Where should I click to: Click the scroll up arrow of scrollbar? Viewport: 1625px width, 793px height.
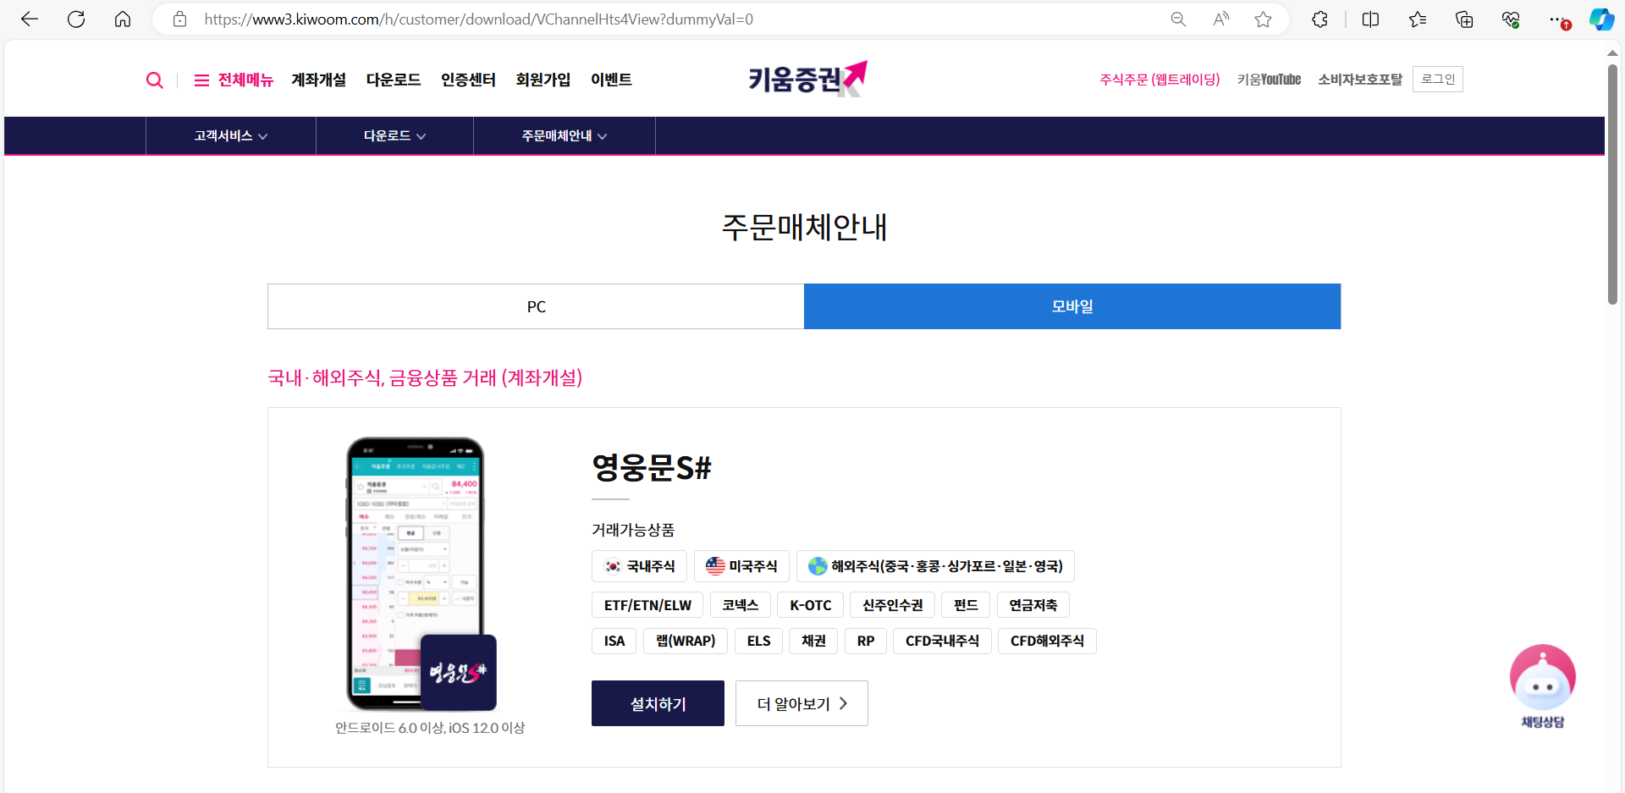pyautogui.click(x=1613, y=53)
